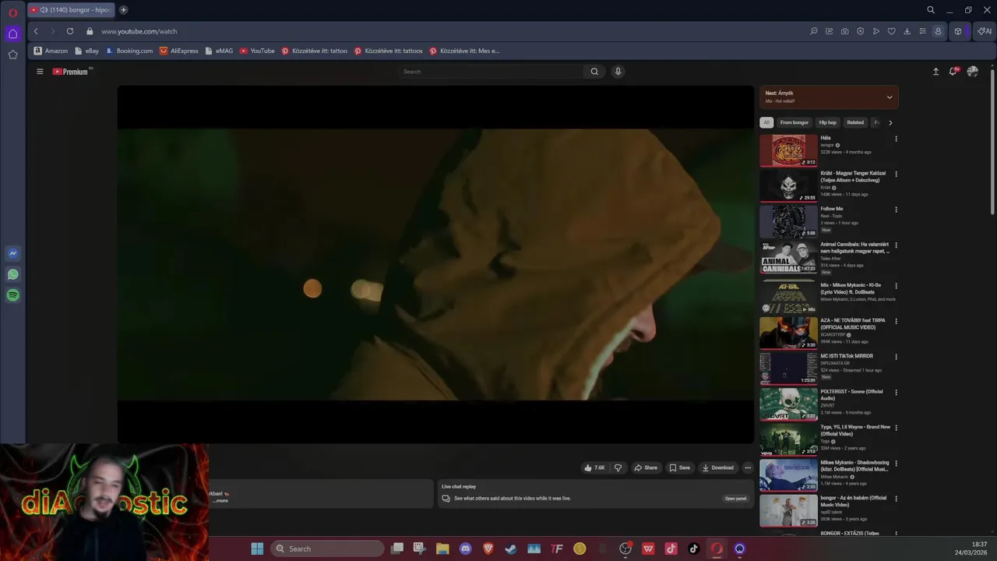Open panel for live chat replay
The width and height of the screenshot is (997, 561).
coord(735,499)
